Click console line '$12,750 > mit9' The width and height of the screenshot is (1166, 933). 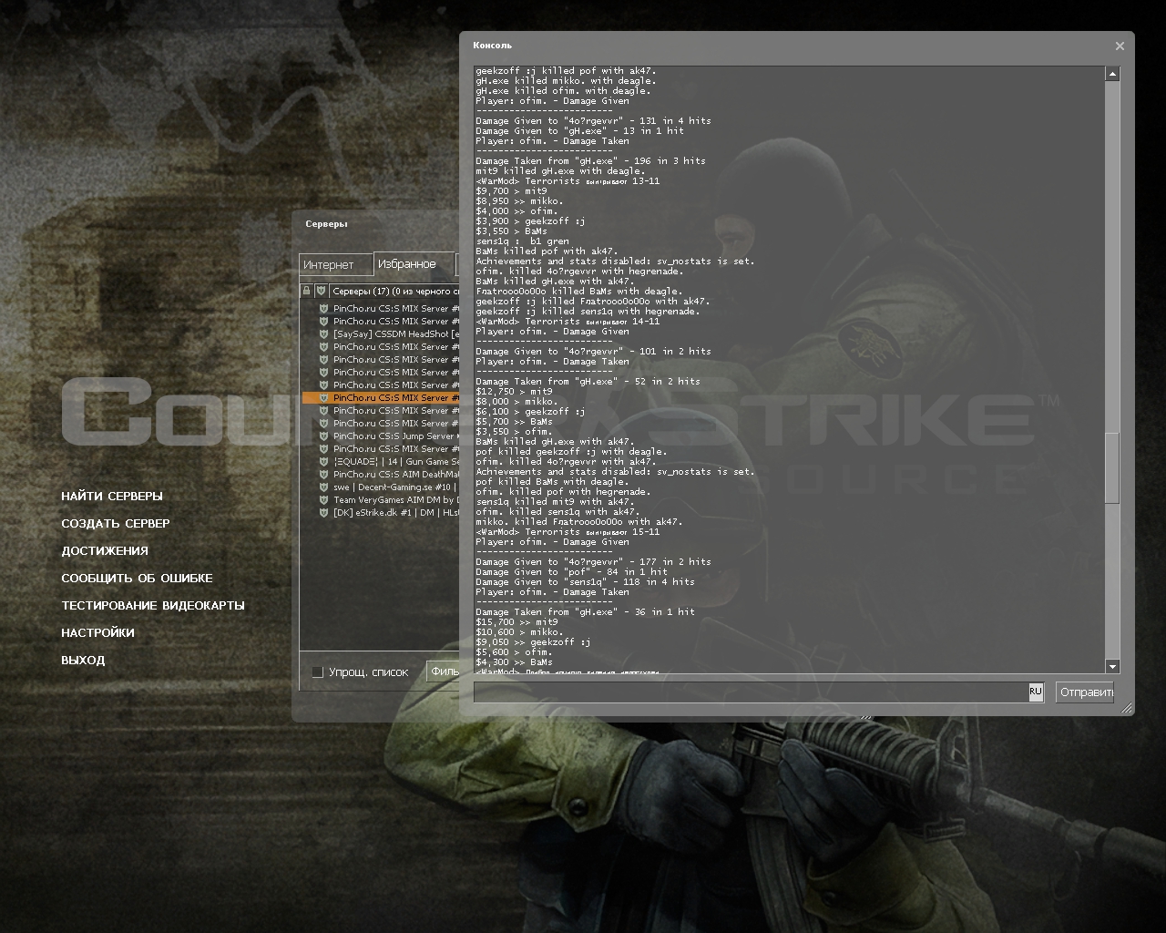click(x=514, y=392)
